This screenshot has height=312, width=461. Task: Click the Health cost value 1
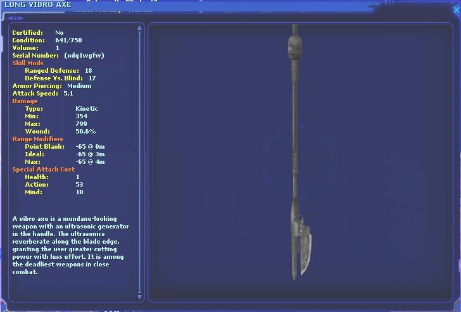(78, 177)
